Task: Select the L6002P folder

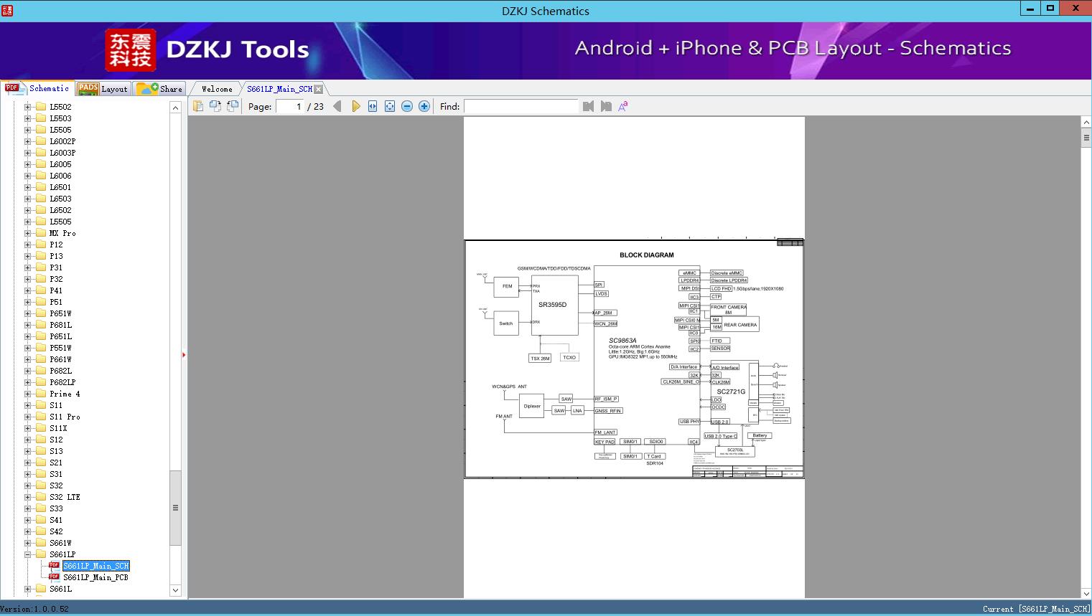Action: [x=62, y=141]
